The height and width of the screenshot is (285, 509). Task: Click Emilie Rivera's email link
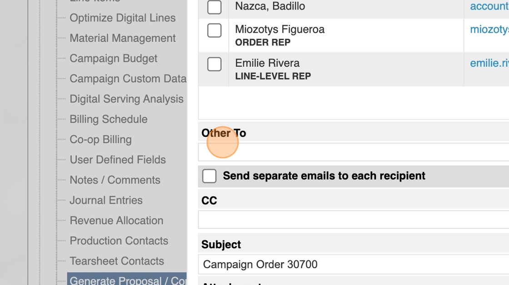(x=489, y=63)
